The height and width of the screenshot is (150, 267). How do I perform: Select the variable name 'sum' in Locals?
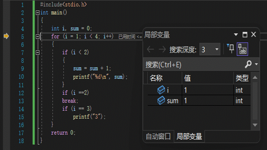tap(172, 101)
